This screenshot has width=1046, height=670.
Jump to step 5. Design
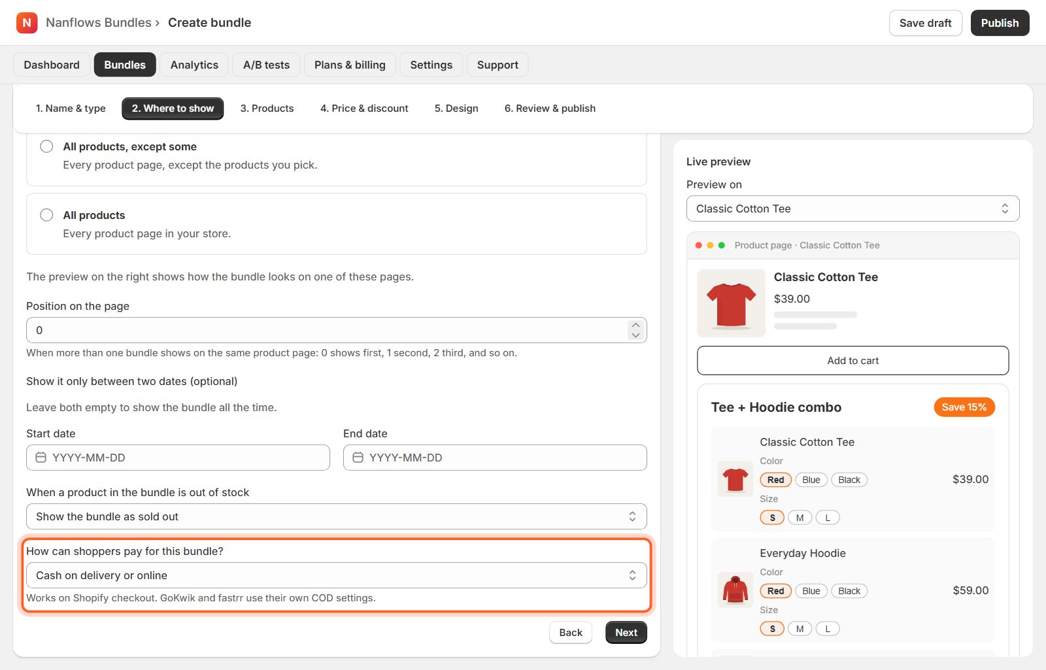click(456, 109)
